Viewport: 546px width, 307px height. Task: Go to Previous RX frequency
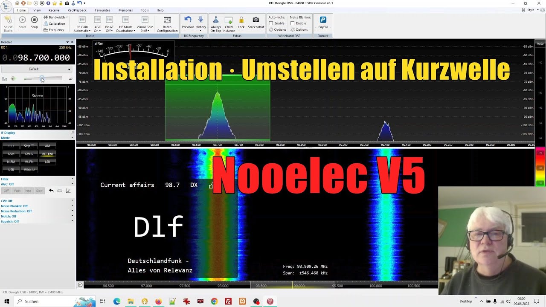pyautogui.click(x=188, y=23)
